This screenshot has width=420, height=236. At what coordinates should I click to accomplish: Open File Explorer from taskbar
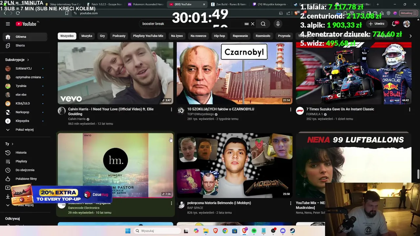click(206, 231)
